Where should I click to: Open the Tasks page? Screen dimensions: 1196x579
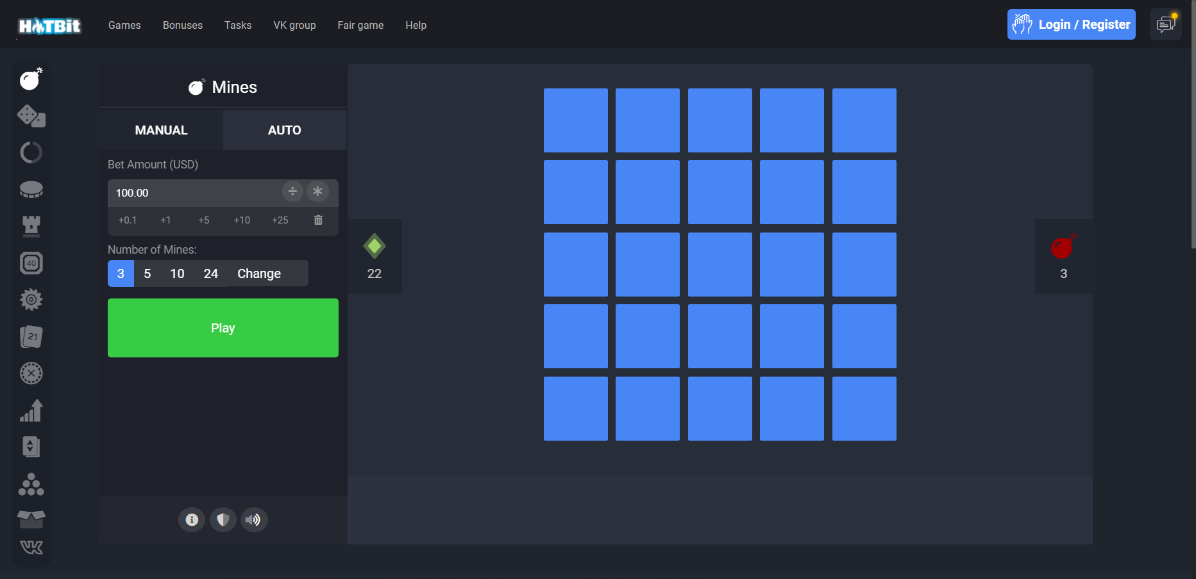[238, 25]
